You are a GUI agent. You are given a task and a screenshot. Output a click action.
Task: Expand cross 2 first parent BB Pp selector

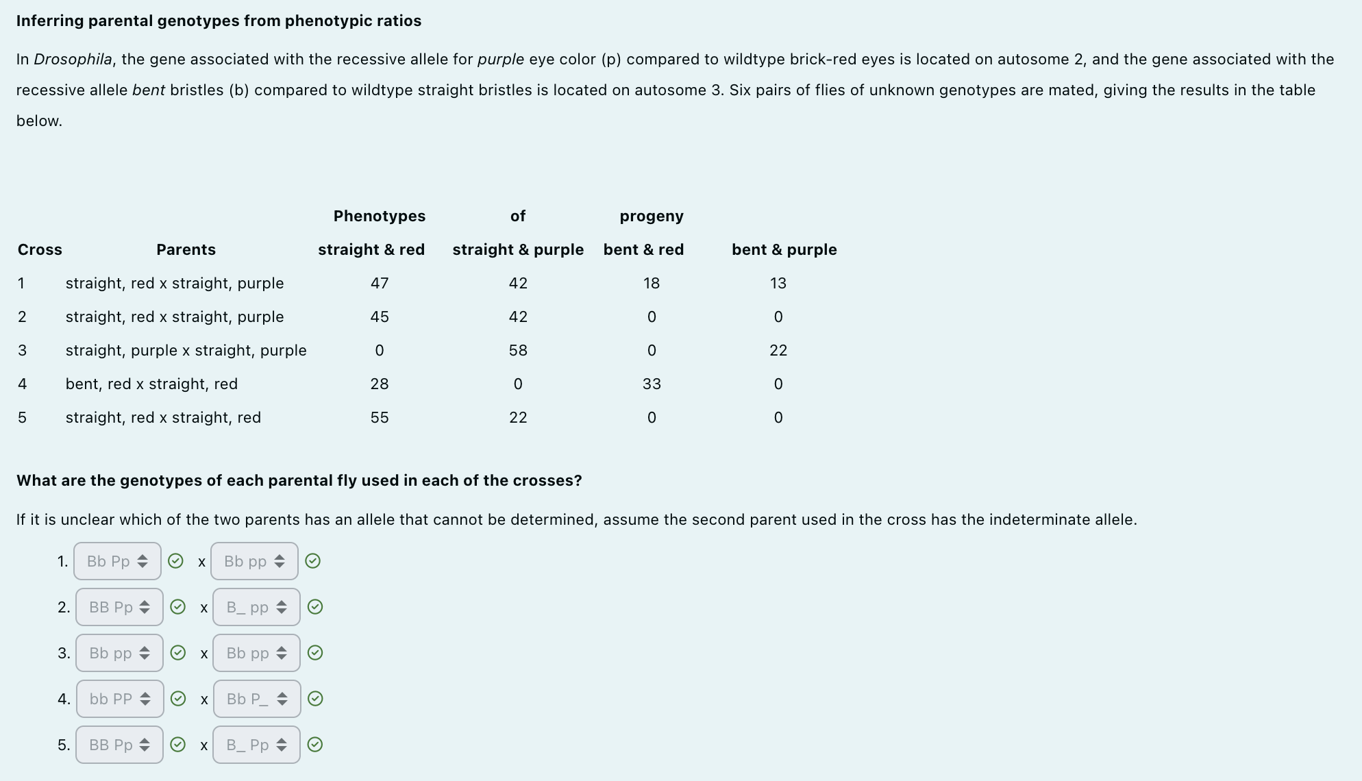119,607
